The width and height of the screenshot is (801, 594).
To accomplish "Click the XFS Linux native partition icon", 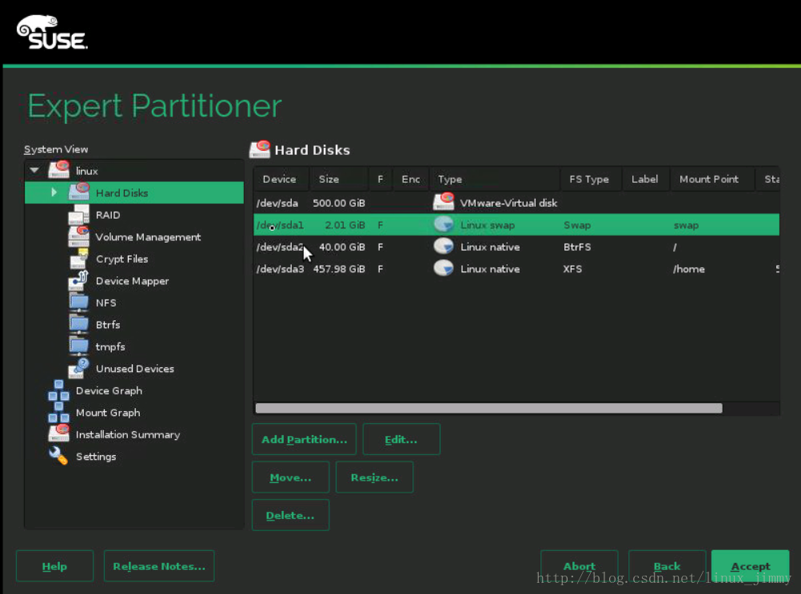I will [444, 268].
